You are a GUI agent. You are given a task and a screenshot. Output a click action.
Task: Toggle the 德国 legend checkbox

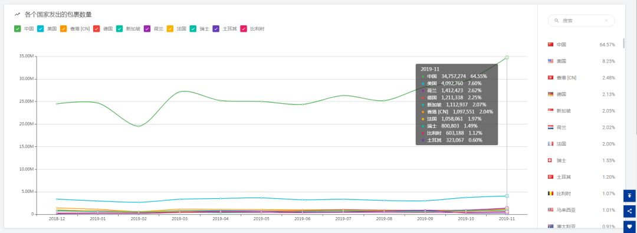(x=96, y=29)
